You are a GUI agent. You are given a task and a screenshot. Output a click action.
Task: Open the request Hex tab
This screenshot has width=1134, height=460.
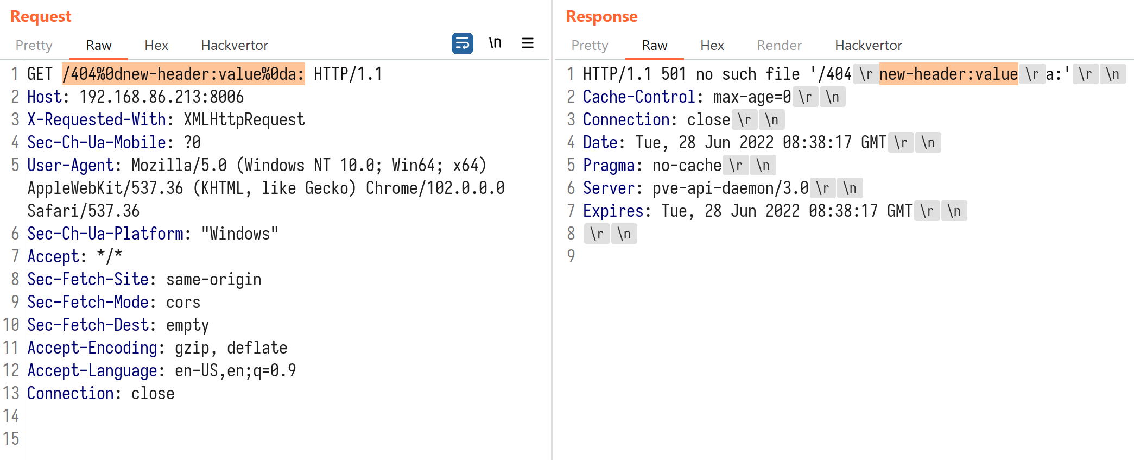[x=156, y=46]
